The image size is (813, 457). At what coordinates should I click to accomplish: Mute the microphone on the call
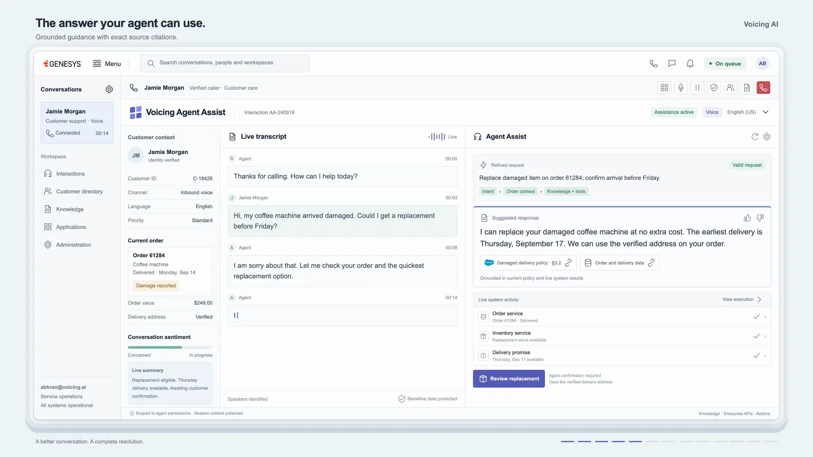(x=681, y=88)
